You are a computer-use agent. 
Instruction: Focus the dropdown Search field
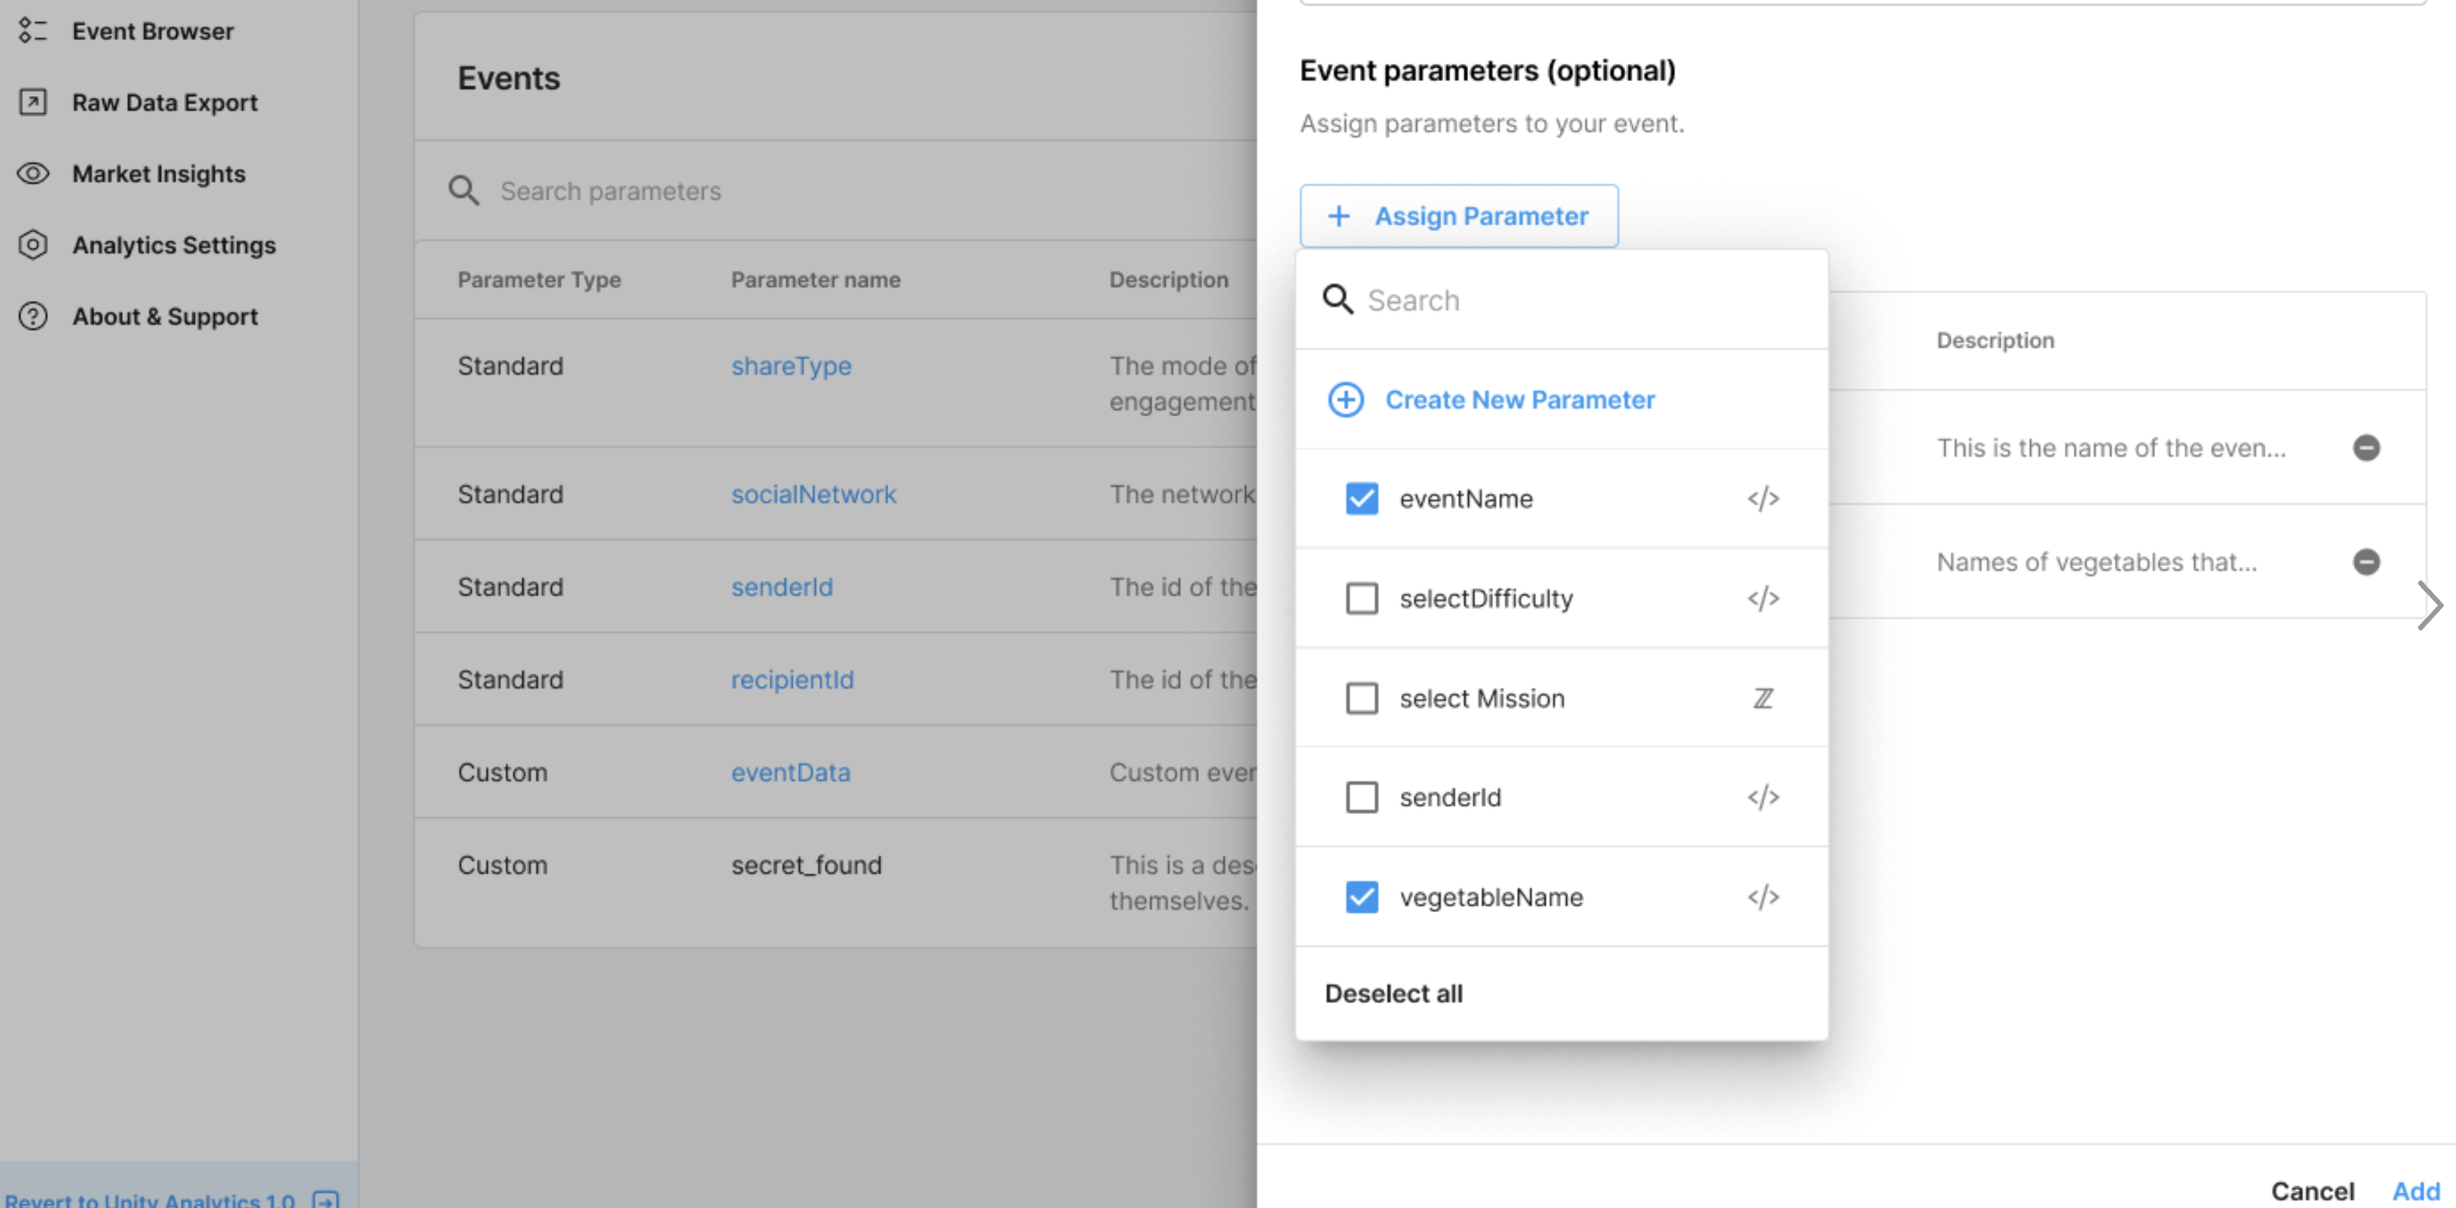pyautogui.click(x=1583, y=300)
